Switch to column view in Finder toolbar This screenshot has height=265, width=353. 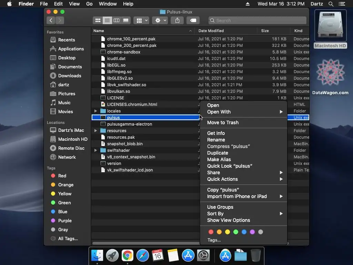117,20
